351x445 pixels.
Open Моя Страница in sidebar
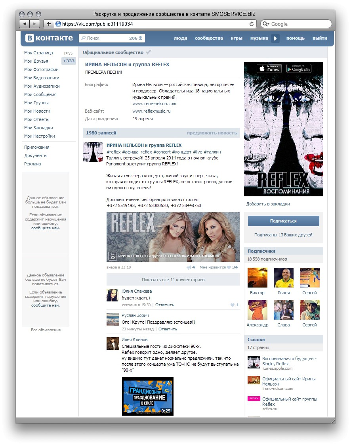coord(38,53)
